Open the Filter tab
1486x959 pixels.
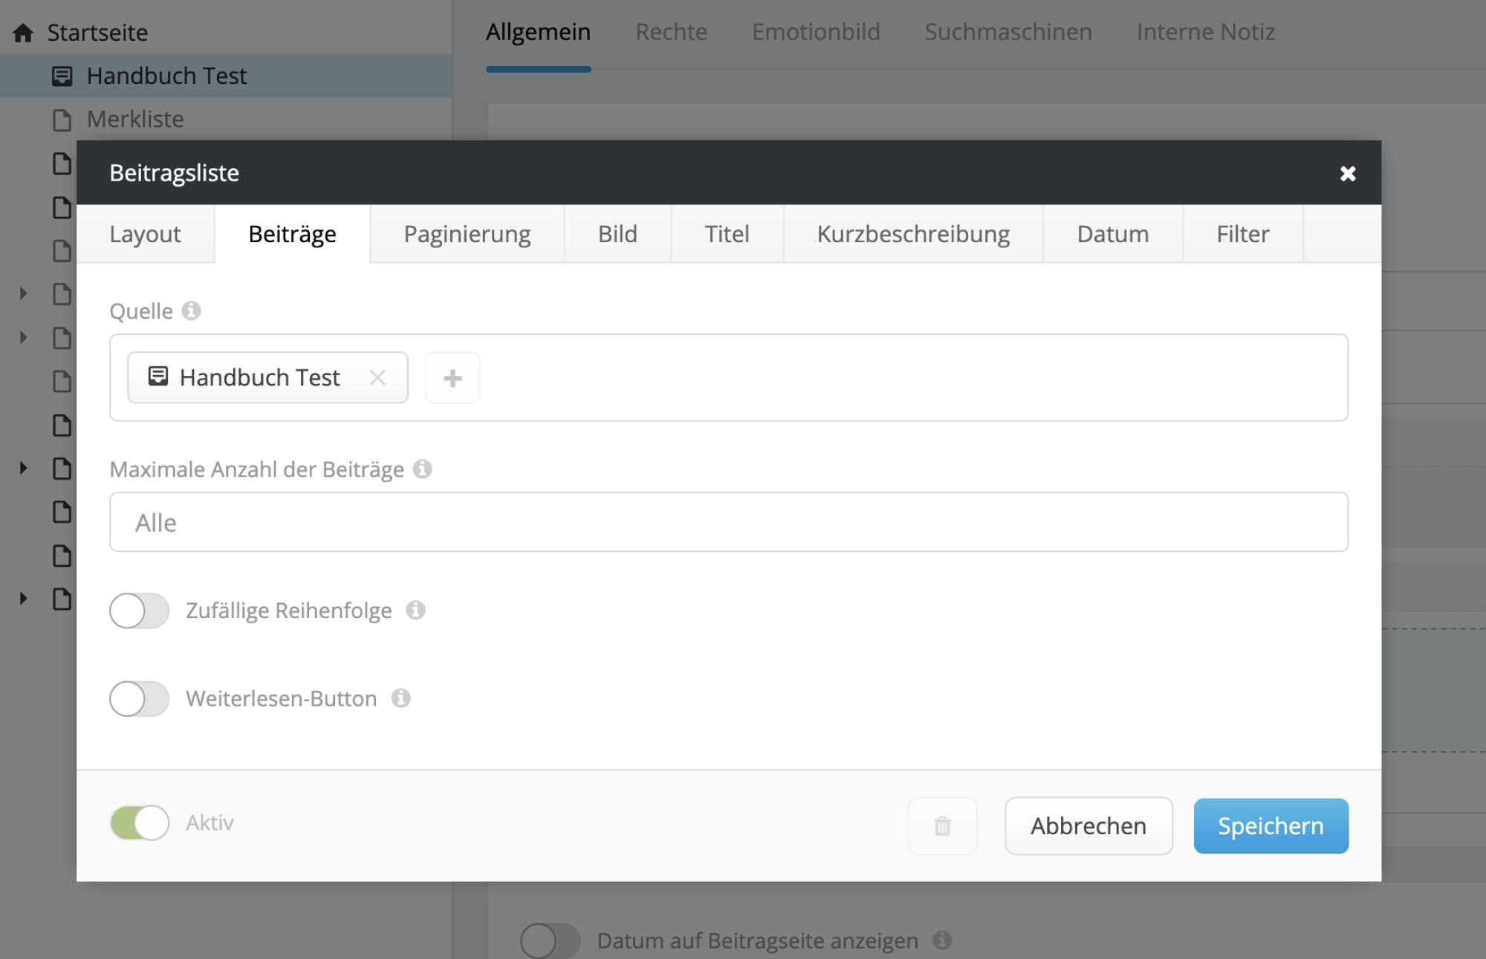[1242, 234]
